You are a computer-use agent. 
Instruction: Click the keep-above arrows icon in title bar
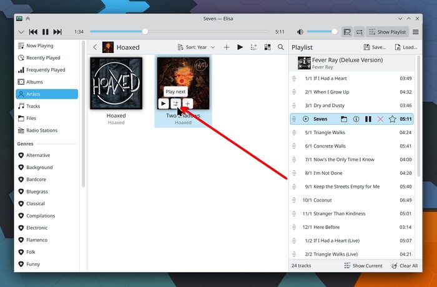click(x=28, y=19)
